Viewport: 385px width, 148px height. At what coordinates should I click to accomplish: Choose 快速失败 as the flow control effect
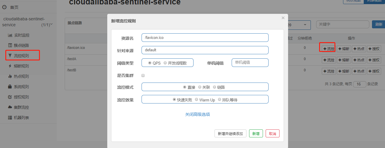[x=174, y=100]
